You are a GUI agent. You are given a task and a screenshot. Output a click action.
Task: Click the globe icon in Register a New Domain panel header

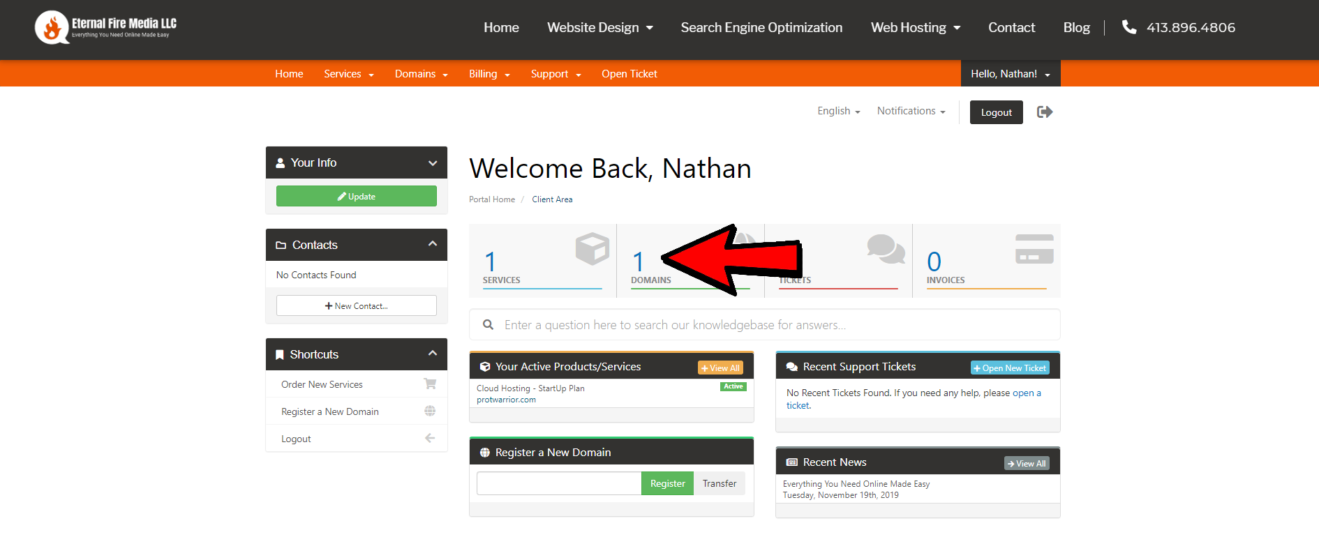(485, 453)
